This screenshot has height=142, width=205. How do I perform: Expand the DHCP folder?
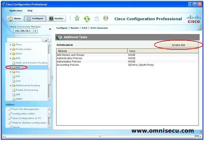[x=11, y=54]
